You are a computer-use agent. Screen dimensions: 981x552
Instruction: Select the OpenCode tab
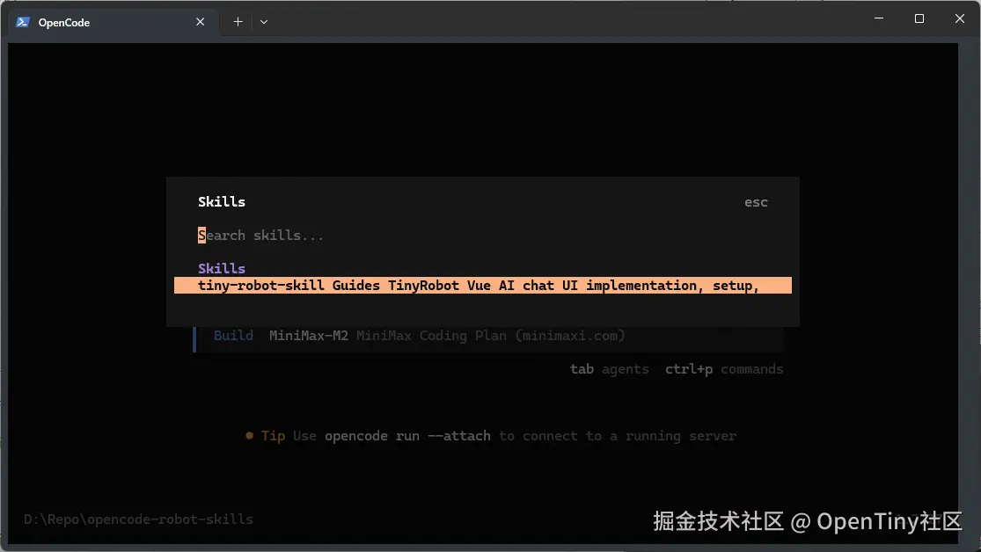coord(113,23)
